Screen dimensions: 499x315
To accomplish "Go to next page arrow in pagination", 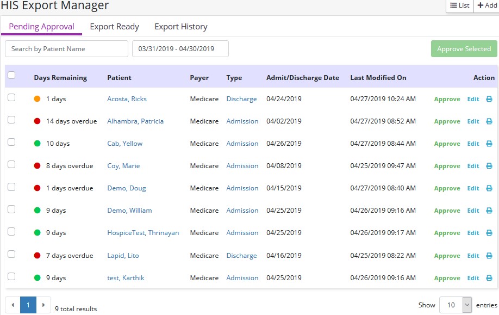I will pyautogui.click(x=43, y=305).
